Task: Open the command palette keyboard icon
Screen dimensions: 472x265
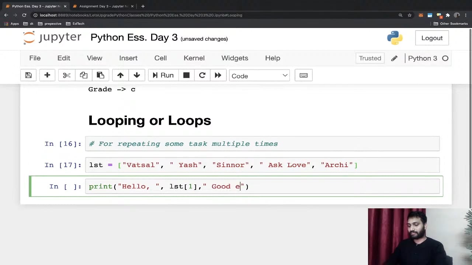Action: coord(303,75)
